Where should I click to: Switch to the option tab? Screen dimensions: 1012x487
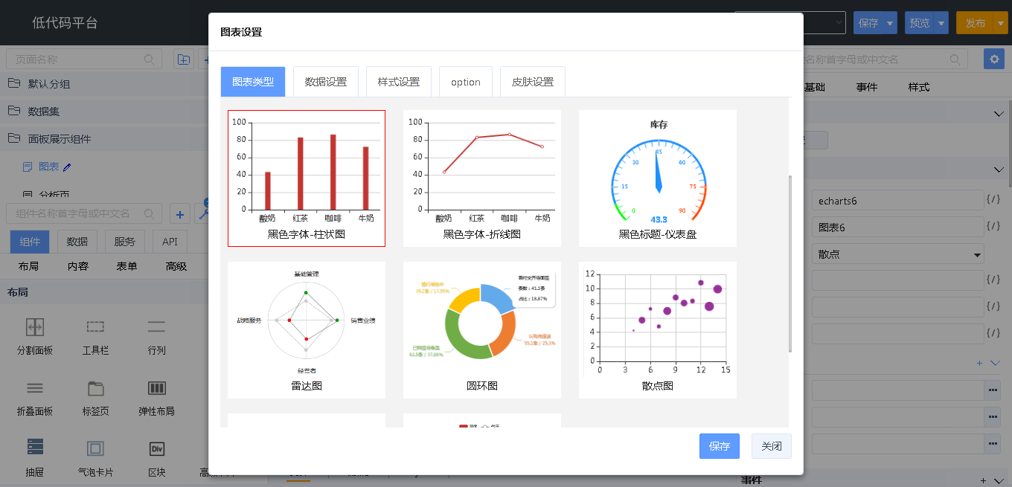point(466,82)
